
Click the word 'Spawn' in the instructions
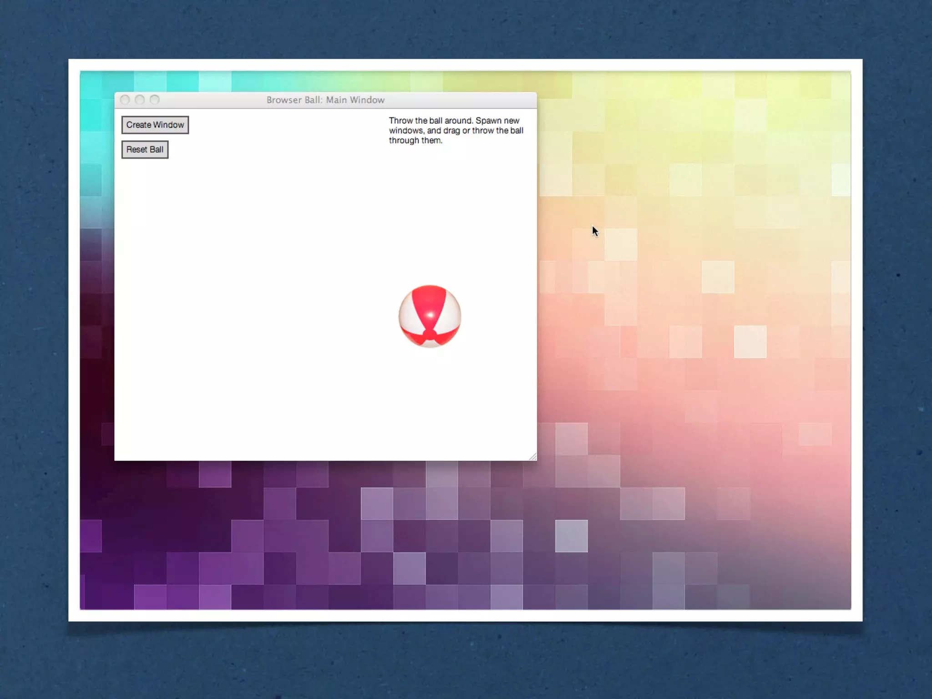pos(488,121)
